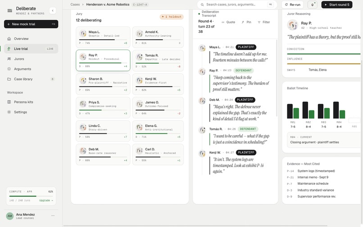Click Ray P. avatar in Juror Reasoning
This screenshot has width=363, height=227.
coord(292,25)
